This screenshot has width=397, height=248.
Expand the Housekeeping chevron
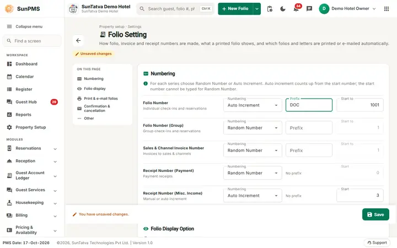(x=55, y=203)
